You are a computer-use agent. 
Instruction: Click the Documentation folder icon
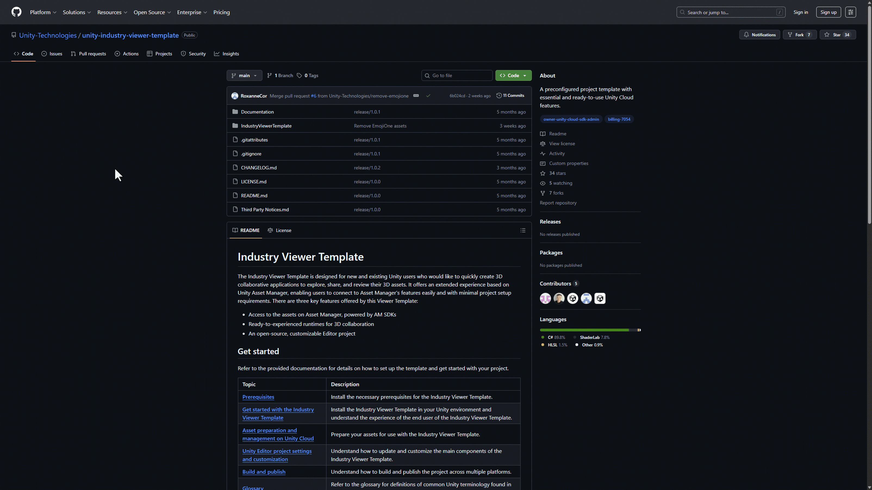(x=235, y=112)
